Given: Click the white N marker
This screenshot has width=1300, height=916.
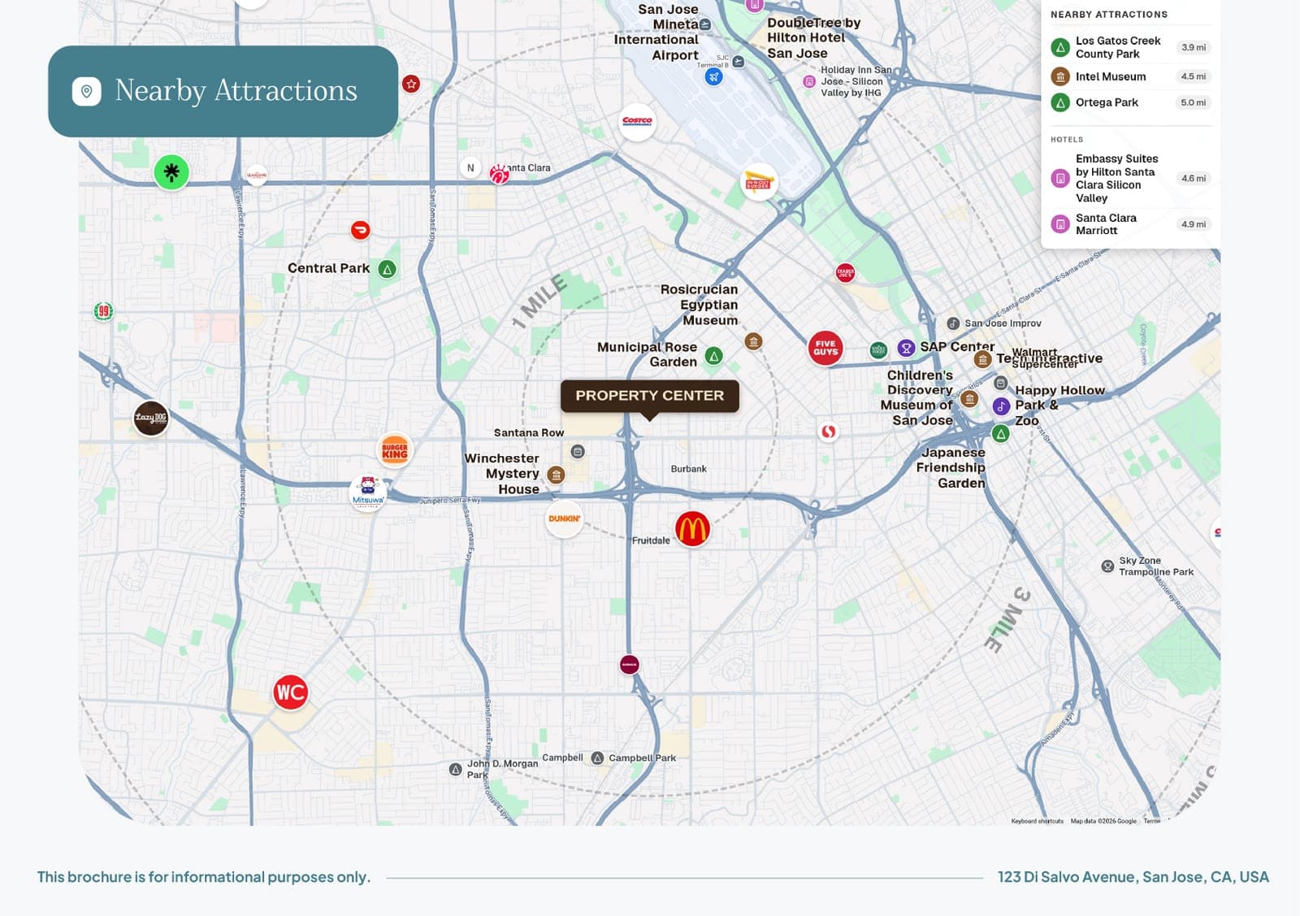Looking at the screenshot, I should point(470,168).
